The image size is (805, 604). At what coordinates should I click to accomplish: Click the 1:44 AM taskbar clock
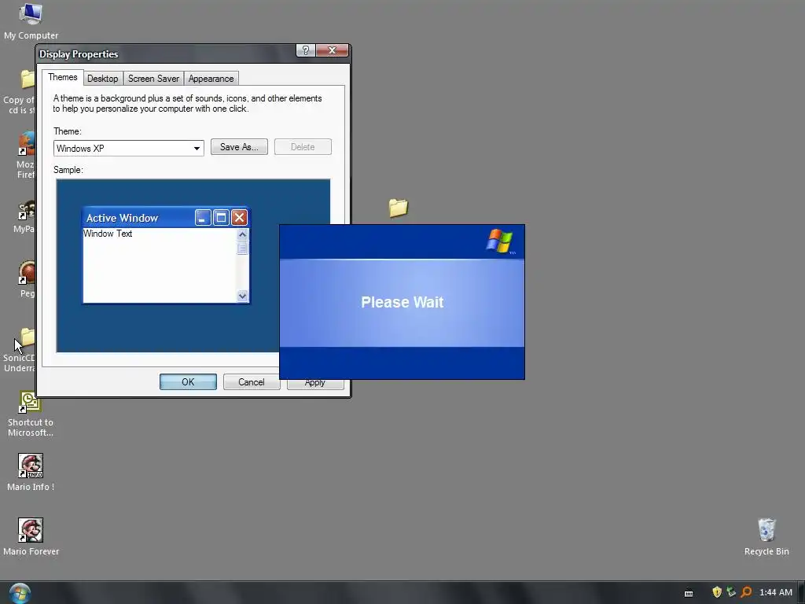[775, 592]
